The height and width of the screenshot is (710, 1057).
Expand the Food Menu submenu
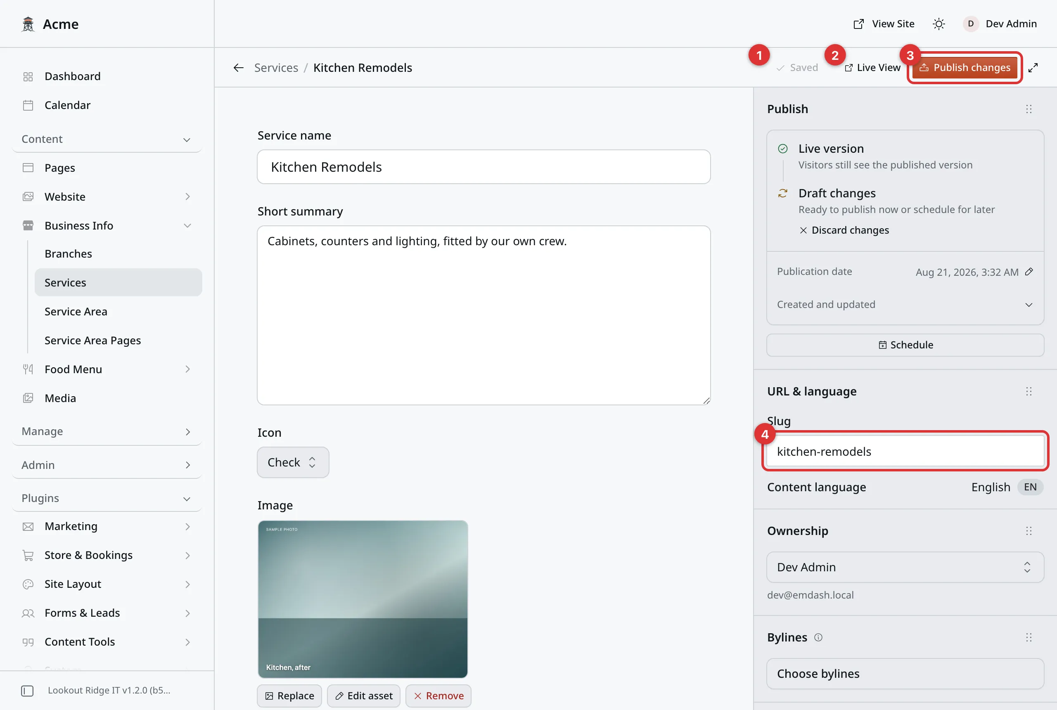pyautogui.click(x=107, y=369)
